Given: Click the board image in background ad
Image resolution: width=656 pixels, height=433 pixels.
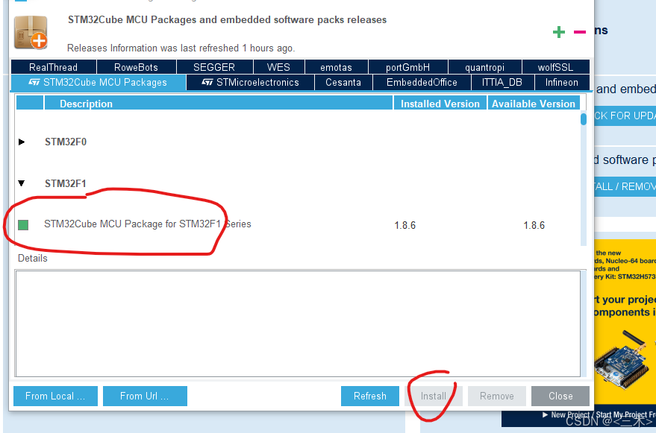Looking at the screenshot, I should [x=623, y=360].
